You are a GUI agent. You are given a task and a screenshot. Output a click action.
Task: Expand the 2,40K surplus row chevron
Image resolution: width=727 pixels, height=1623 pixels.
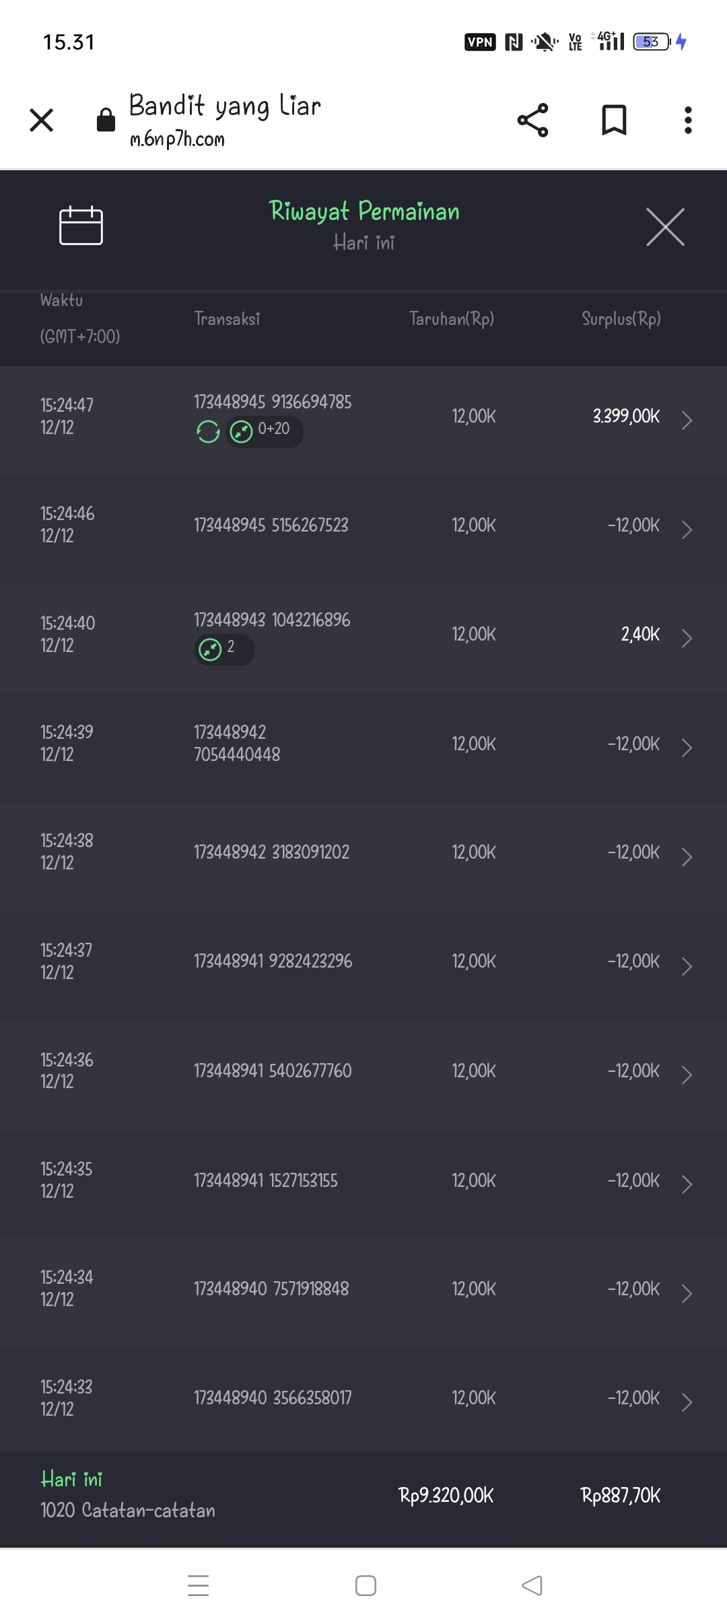tap(686, 638)
